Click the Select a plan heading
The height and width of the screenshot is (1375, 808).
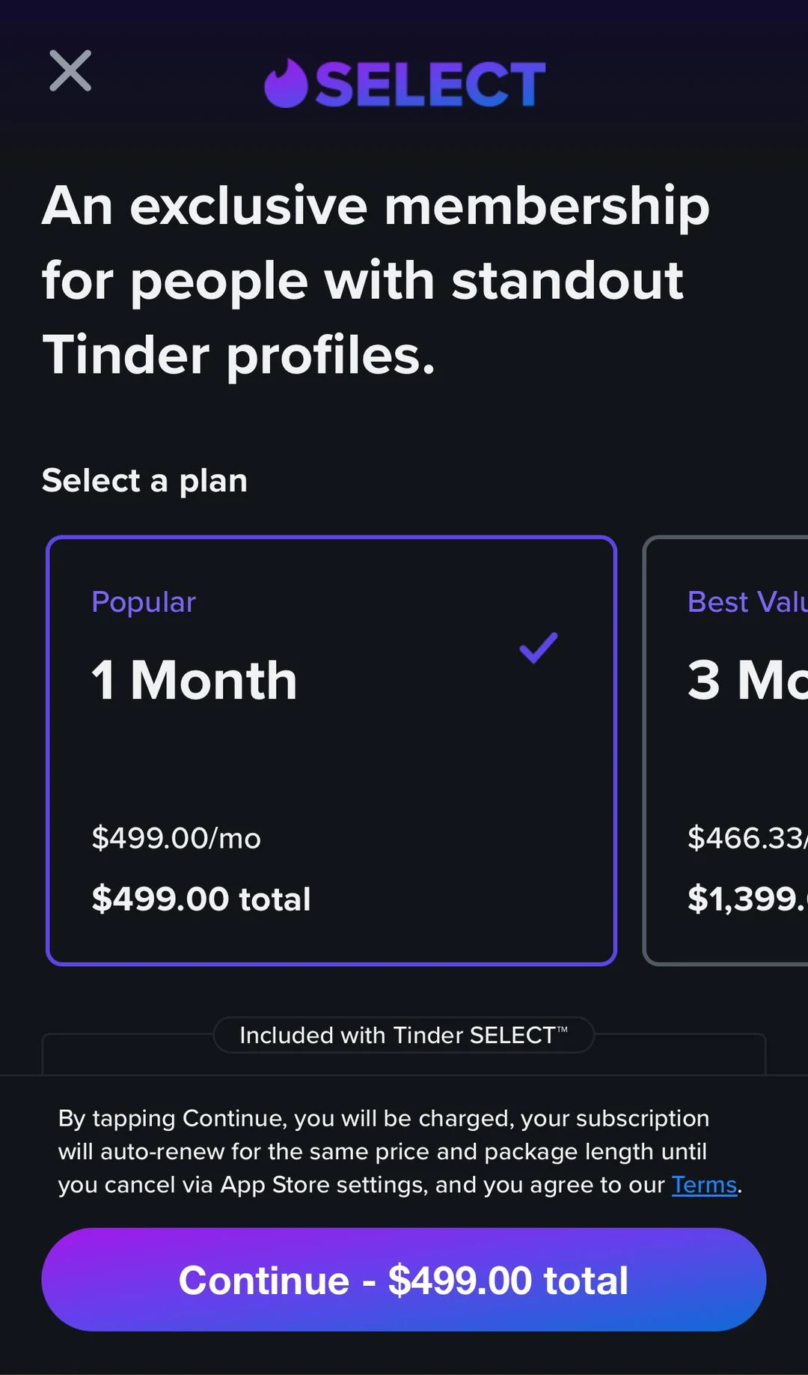pos(144,480)
